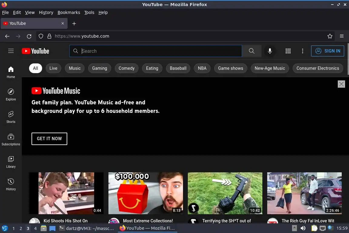The image size is (349, 233).
Task: Open the dartz@VM3 terminal from taskbar
Action: tap(87, 228)
